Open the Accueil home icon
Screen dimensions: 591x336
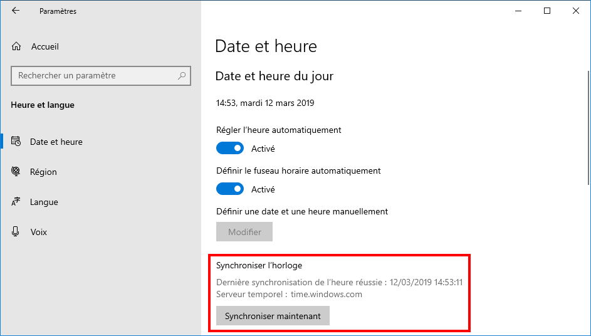click(16, 46)
